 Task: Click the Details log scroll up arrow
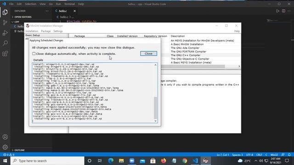point(155,65)
